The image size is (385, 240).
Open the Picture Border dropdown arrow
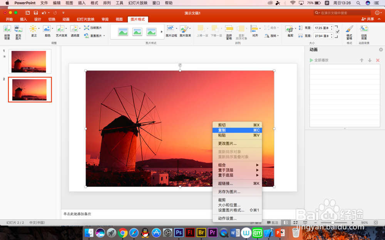176,29
